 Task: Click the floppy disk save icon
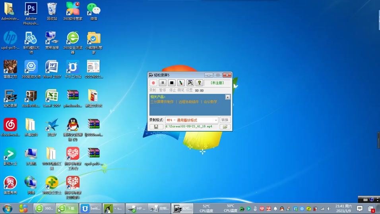click(x=156, y=127)
